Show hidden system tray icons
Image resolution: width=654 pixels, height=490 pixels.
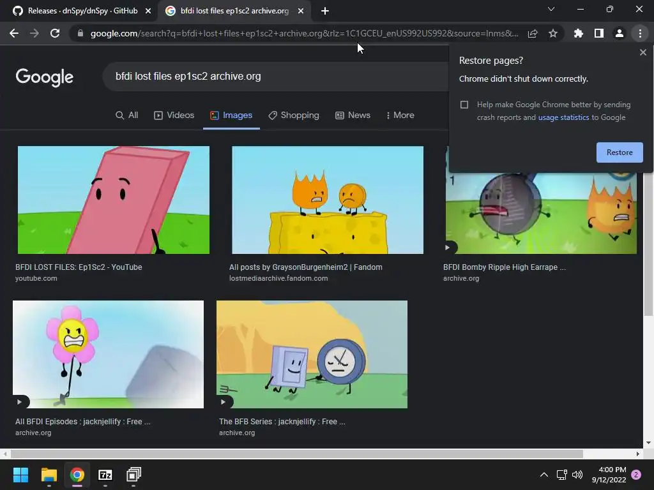[x=544, y=475]
